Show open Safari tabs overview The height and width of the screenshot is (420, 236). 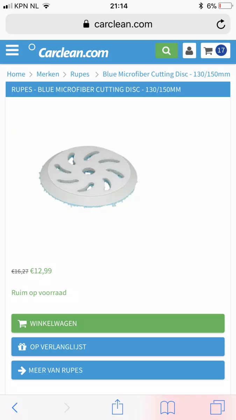[x=217, y=408]
